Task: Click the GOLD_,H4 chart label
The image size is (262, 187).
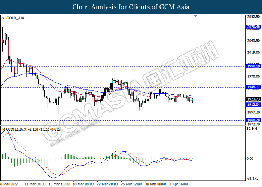Action: [x=15, y=18]
